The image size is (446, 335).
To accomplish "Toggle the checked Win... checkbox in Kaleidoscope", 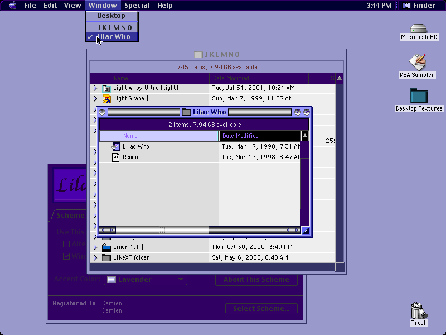I will coord(66,256).
